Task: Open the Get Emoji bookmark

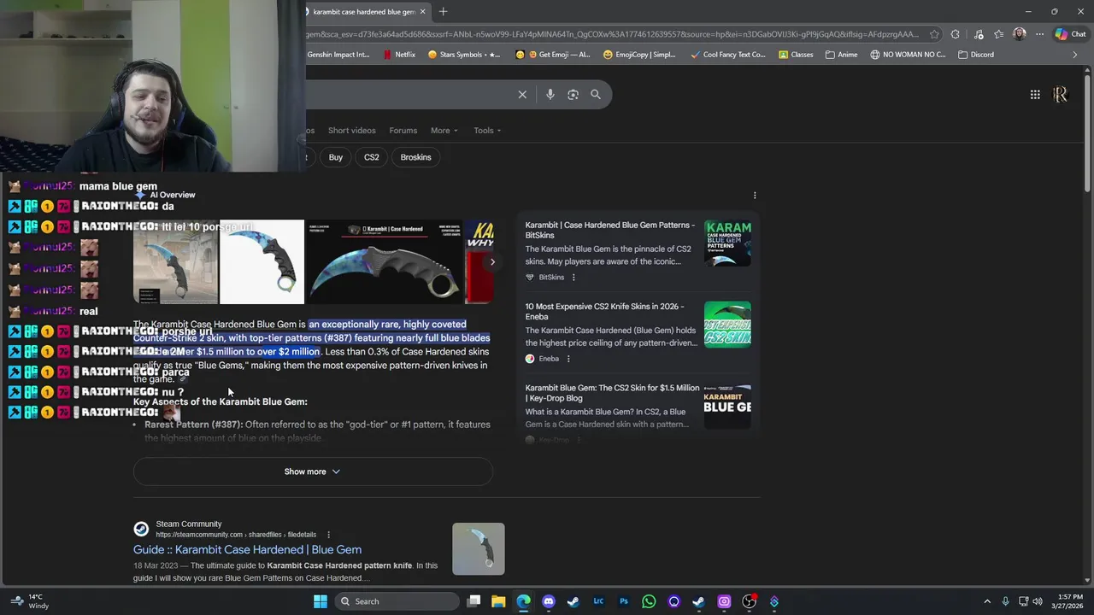Action: (x=553, y=55)
